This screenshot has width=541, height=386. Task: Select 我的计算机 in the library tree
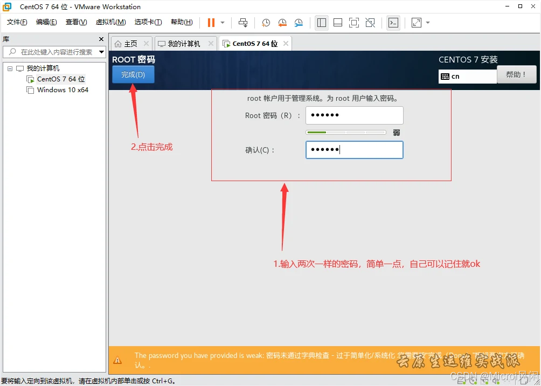pyautogui.click(x=43, y=68)
